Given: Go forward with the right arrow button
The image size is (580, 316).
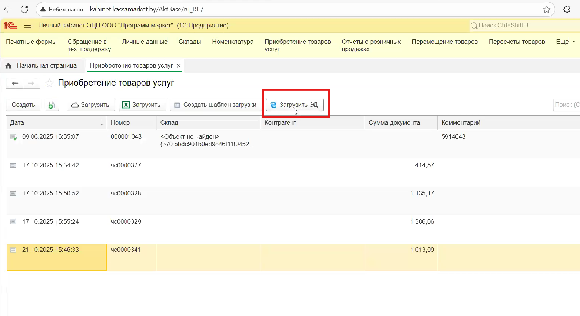Looking at the screenshot, I should 31,83.
